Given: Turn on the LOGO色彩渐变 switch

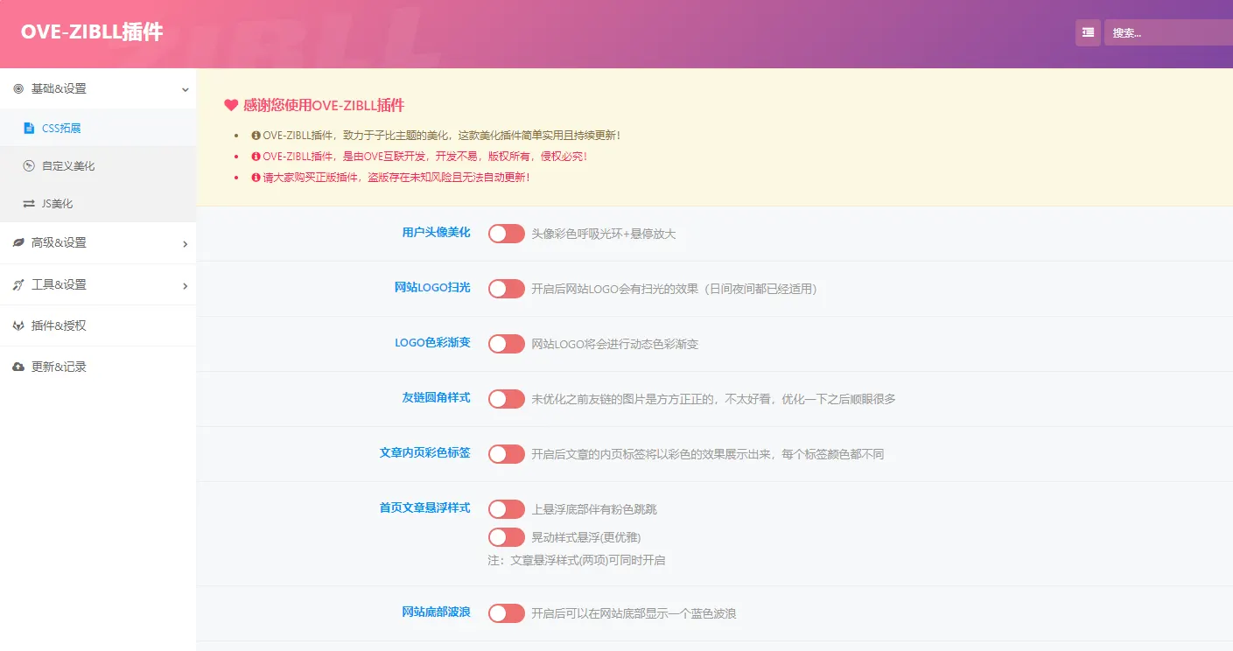Looking at the screenshot, I should [506, 344].
